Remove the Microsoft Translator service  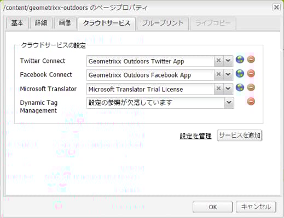tap(251, 87)
